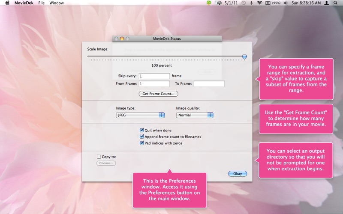This screenshot has height=214, width=343.
Task: Open Spotlight search
Action: coord(335,3)
